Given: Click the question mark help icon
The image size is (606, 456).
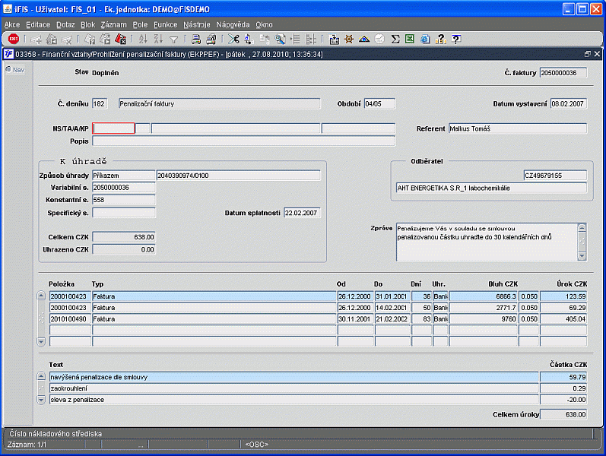Looking at the screenshot, I should (x=455, y=39).
